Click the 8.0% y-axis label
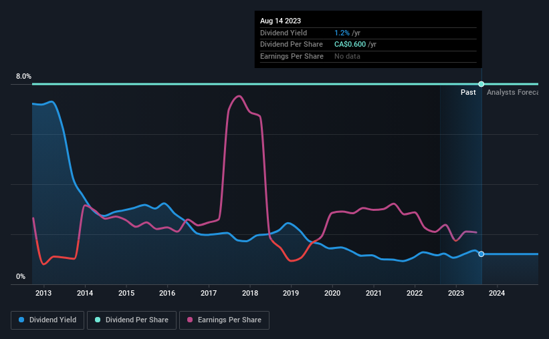The width and height of the screenshot is (549, 339). pyautogui.click(x=23, y=77)
